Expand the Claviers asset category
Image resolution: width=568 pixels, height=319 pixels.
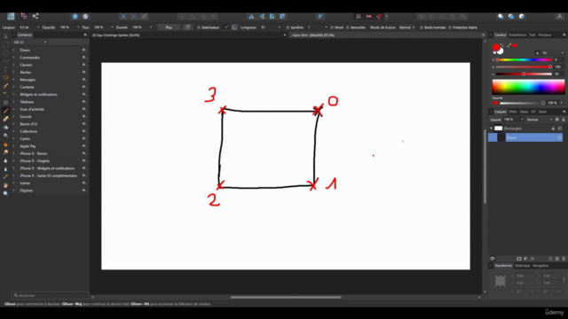[x=14, y=65]
